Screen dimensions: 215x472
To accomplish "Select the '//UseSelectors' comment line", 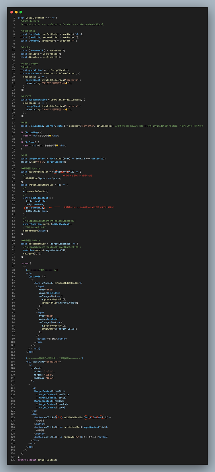I will 30,21.
